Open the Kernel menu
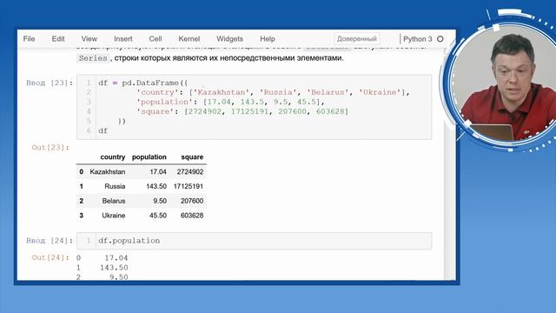Image resolution: width=556 pixels, height=313 pixels. (189, 38)
